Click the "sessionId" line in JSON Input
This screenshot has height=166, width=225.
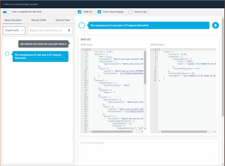pyautogui.click(x=121, y=59)
